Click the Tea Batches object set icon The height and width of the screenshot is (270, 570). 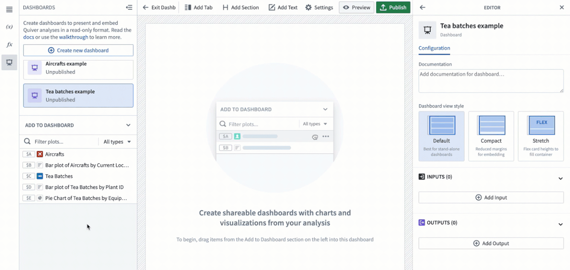point(40,176)
